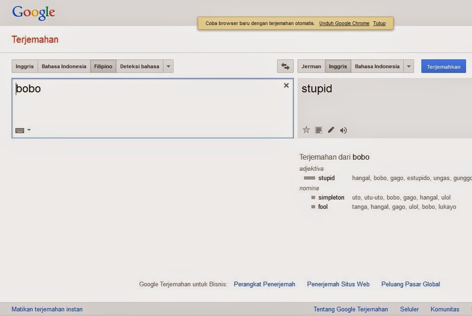
Task: Star the translation to save it
Action: point(306,130)
